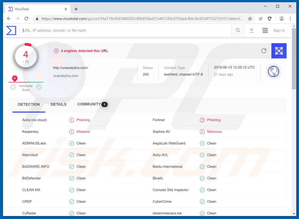Click the AegisLab WebGuard engine name

pos(169,143)
